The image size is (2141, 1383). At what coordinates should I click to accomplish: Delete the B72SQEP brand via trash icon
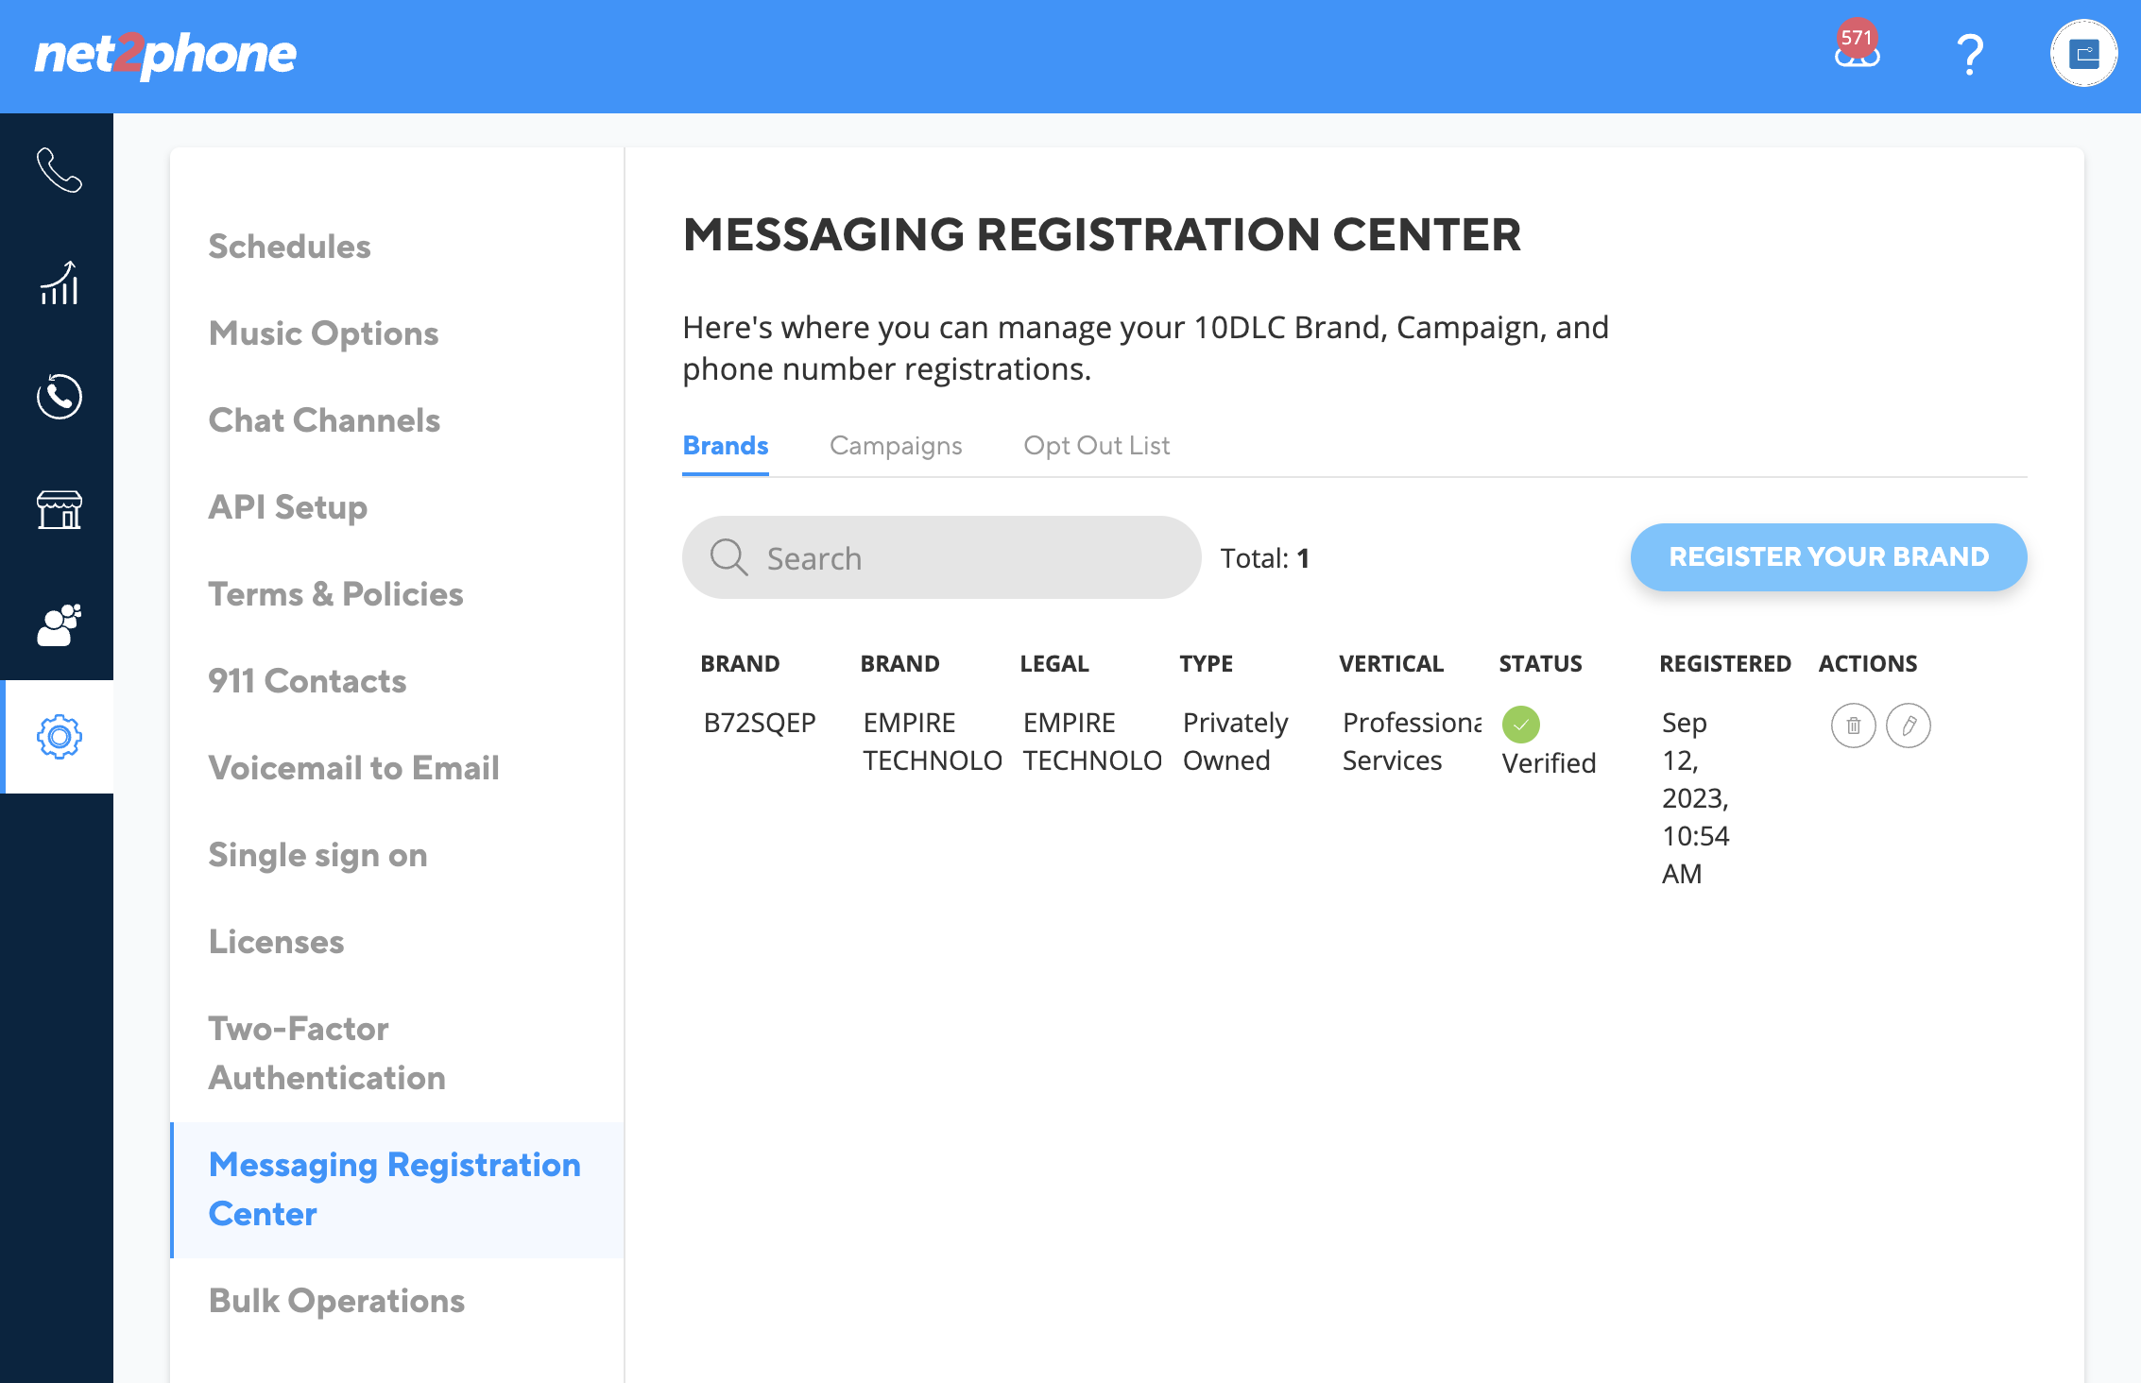click(1853, 726)
